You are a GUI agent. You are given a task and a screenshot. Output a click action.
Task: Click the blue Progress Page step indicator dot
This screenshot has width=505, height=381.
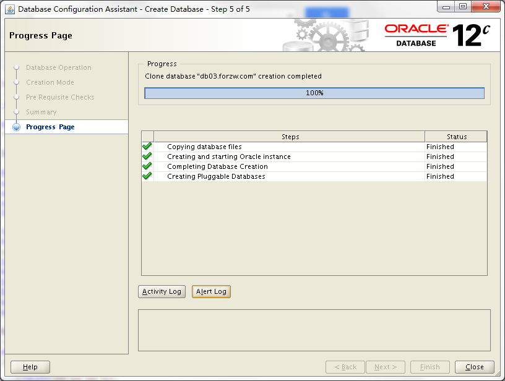tap(16, 127)
